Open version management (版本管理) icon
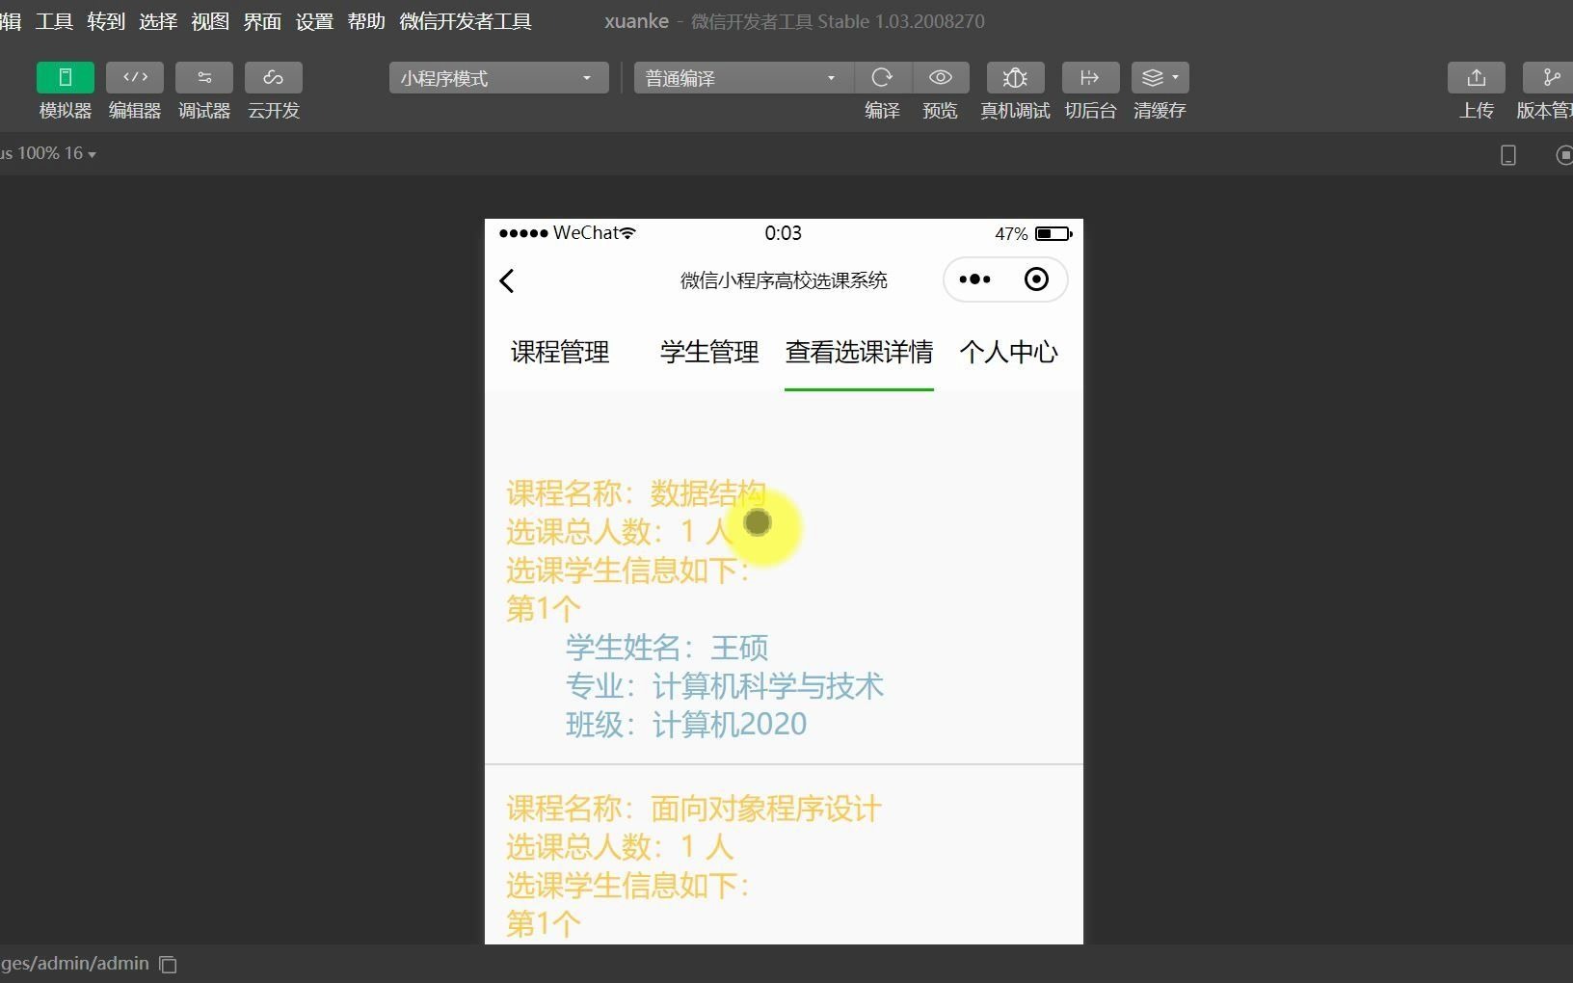The image size is (1573, 983). [1548, 77]
